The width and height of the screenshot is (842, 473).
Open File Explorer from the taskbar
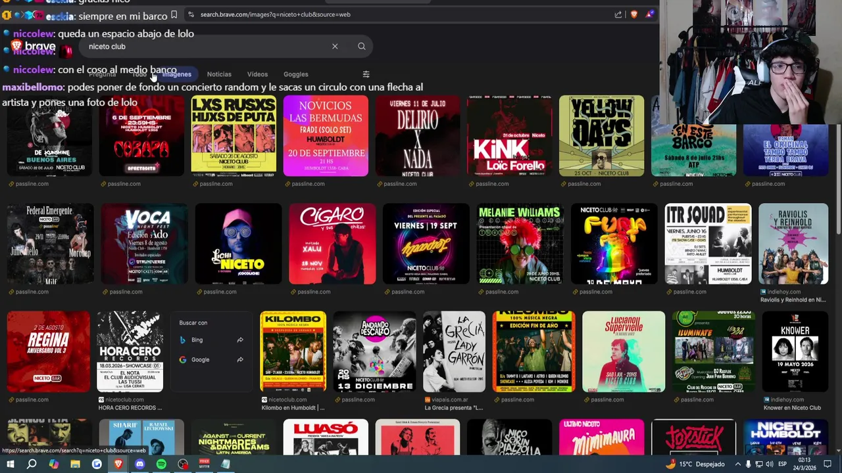coord(75,464)
